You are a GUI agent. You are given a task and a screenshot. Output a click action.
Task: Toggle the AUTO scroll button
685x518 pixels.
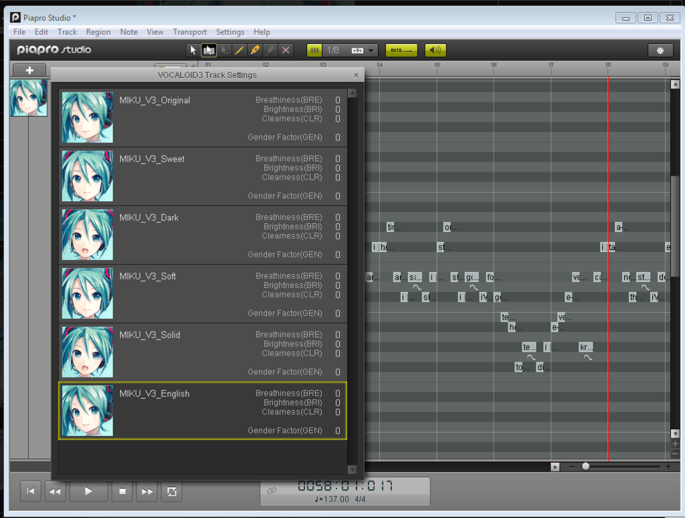click(401, 50)
